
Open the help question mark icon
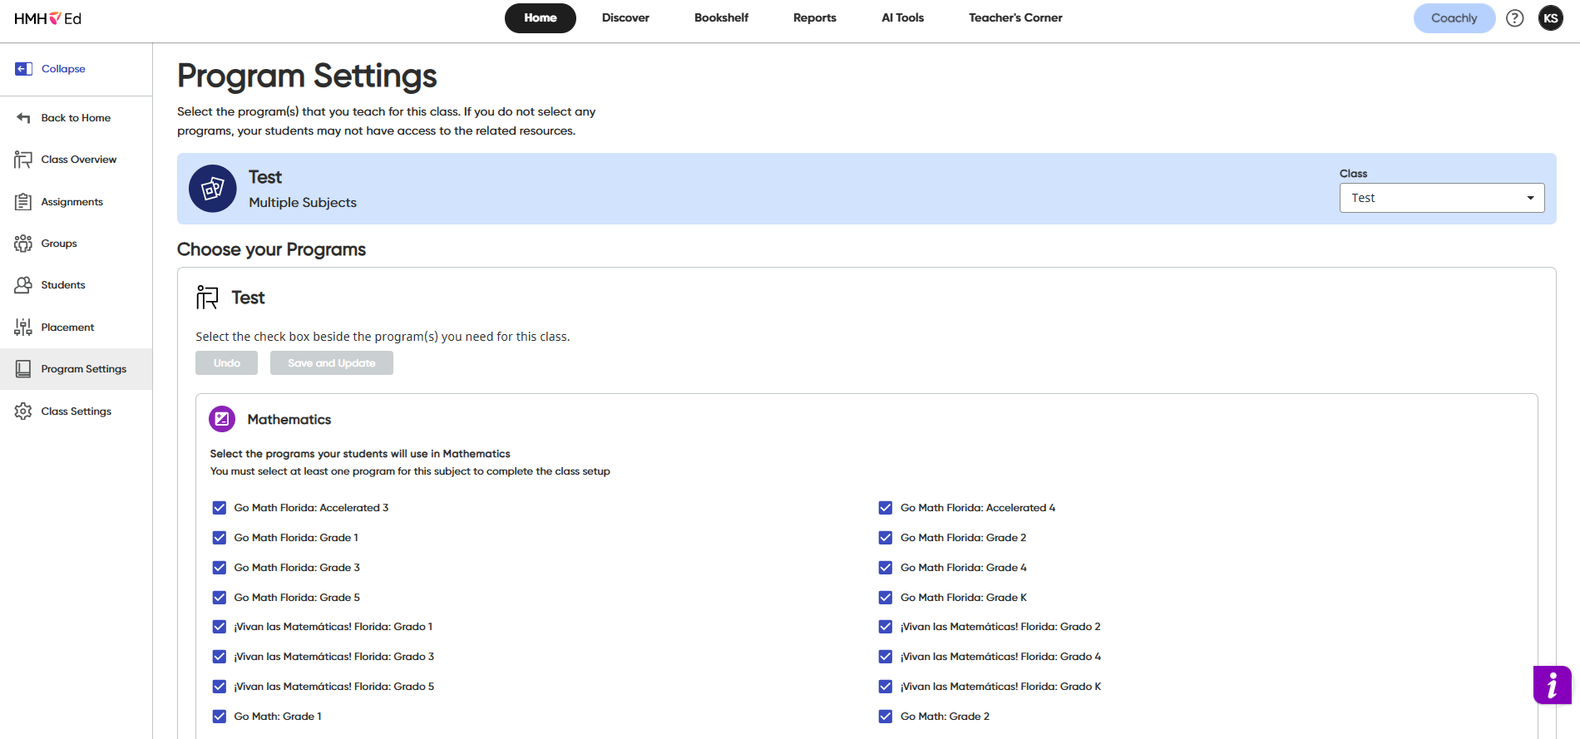pos(1515,18)
